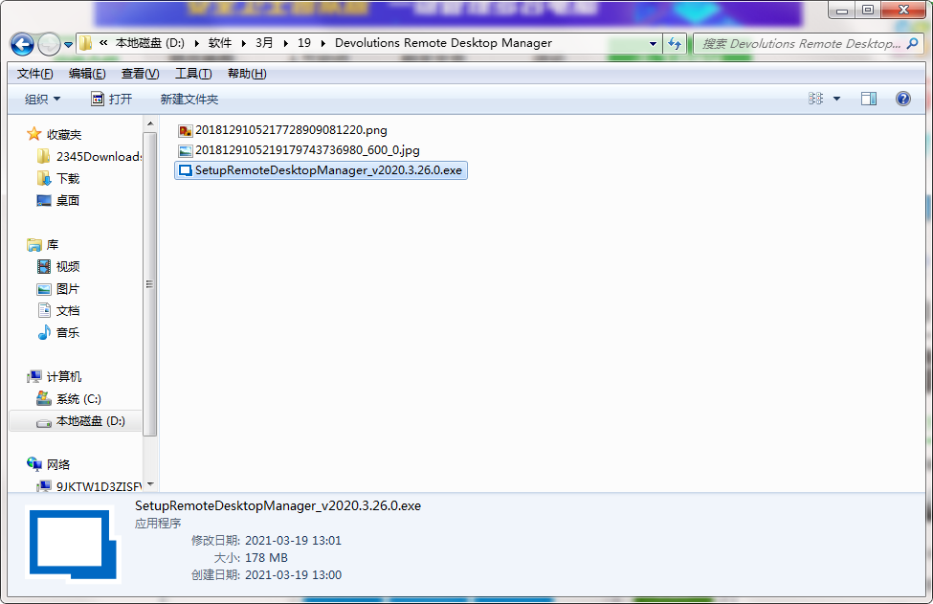Select SetupRemoteDesktopManager_v2020.3.26.0.exe in file list
933x604 pixels.
[321, 170]
